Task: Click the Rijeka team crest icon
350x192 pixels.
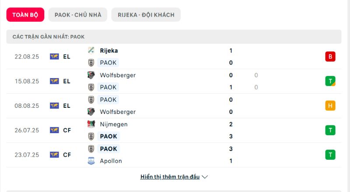Action: click(91, 50)
